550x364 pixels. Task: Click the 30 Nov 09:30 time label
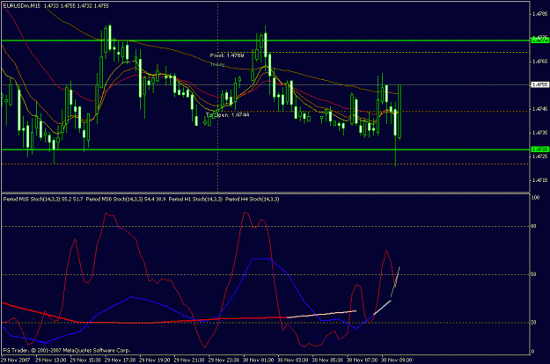point(396,360)
